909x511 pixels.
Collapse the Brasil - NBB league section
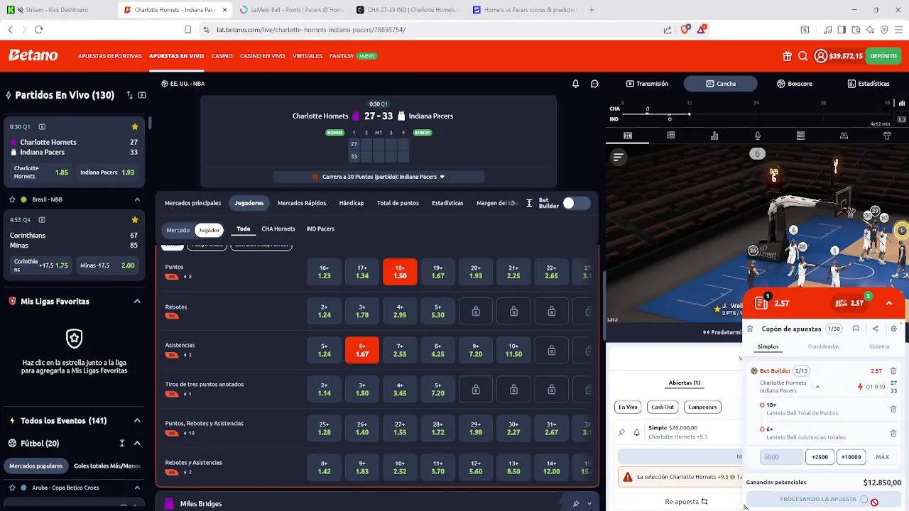[x=137, y=199]
